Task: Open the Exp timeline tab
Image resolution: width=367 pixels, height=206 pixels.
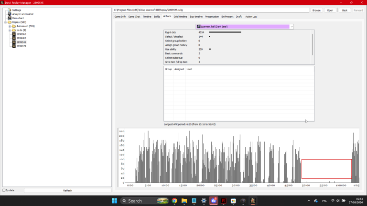Action: tap(196, 17)
